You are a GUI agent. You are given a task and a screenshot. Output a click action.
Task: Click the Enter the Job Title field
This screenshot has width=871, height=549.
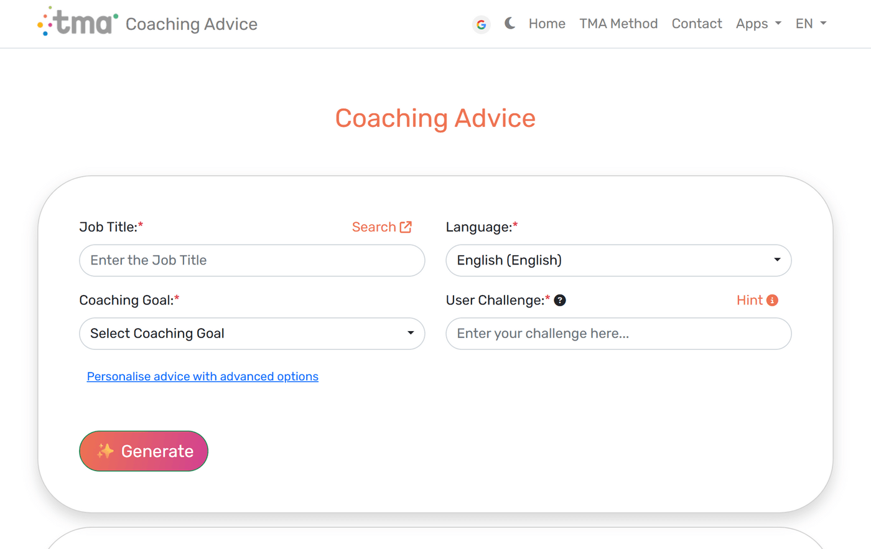(x=252, y=260)
